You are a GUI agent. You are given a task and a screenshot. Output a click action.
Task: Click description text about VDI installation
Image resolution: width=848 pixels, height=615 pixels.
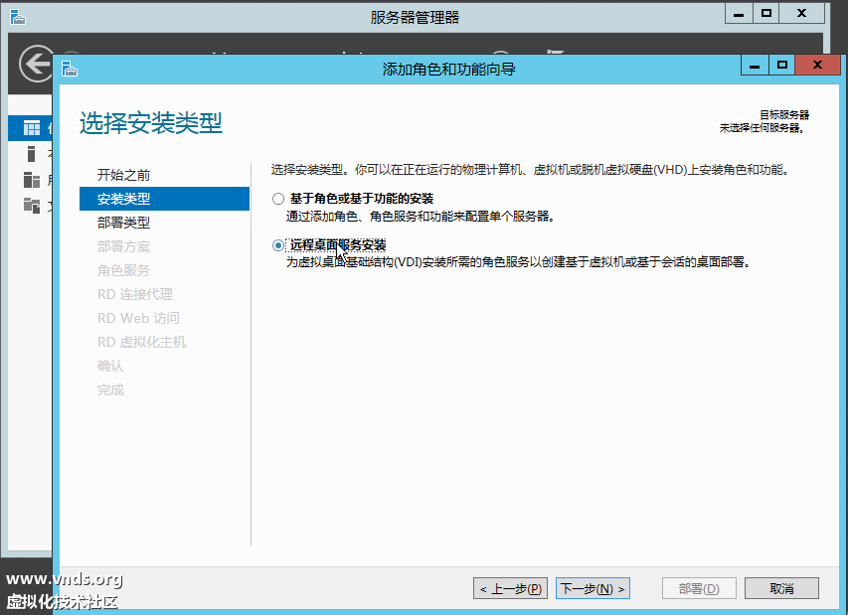pos(518,262)
